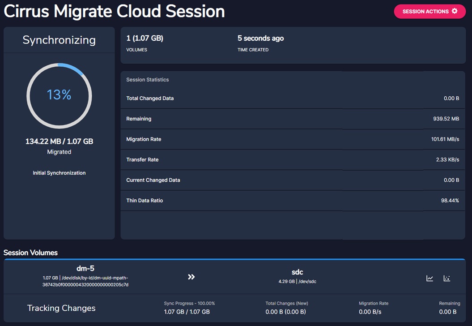Select the Remaining 939.52 MB row
Viewport: 472px width, 326px height.
pos(293,119)
